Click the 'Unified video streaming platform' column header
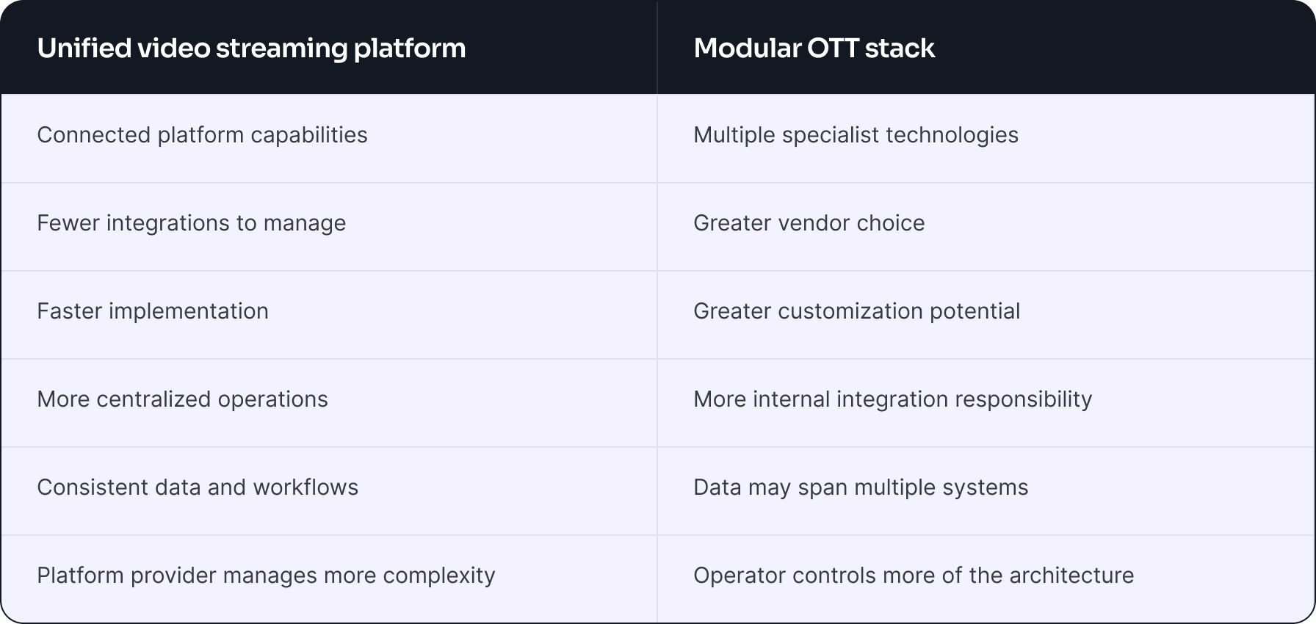This screenshot has height=624, width=1316. [x=328, y=48]
